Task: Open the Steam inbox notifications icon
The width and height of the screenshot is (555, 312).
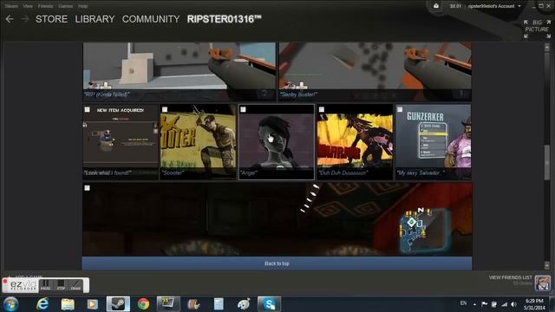Action: (x=436, y=6)
